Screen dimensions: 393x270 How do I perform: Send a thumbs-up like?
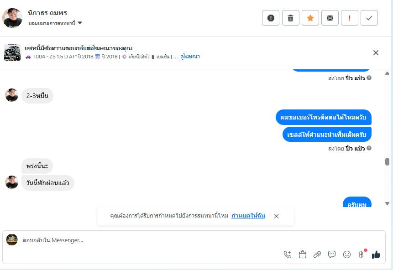click(x=376, y=254)
